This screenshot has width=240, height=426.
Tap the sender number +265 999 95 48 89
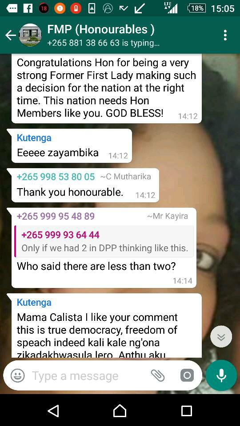point(56,216)
